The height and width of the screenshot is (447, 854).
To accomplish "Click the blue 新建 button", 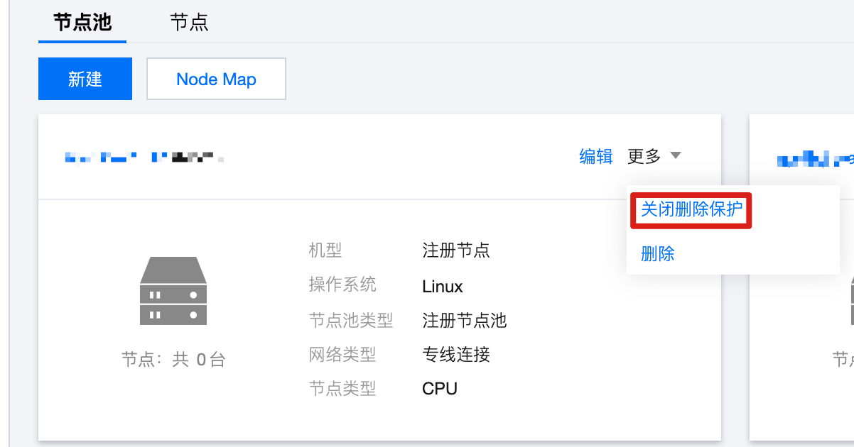I will click(x=85, y=79).
